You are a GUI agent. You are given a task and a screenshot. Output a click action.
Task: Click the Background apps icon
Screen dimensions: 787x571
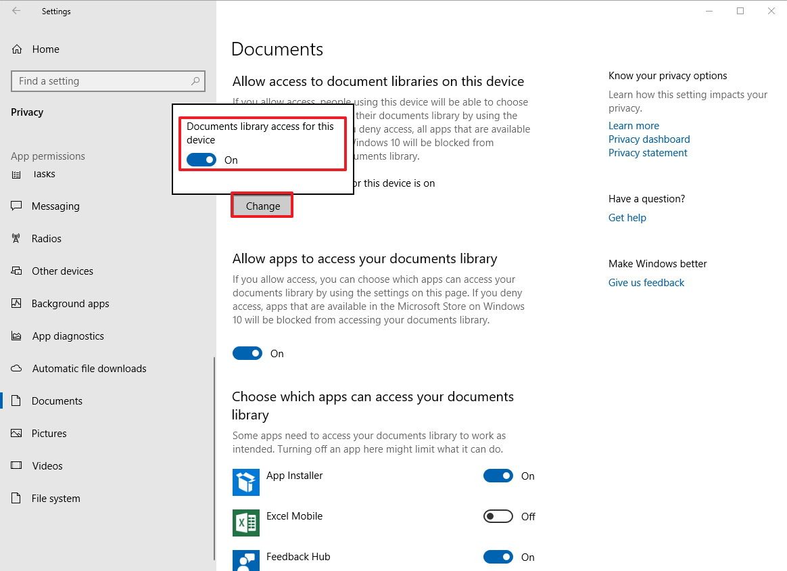pyautogui.click(x=16, y=303)
